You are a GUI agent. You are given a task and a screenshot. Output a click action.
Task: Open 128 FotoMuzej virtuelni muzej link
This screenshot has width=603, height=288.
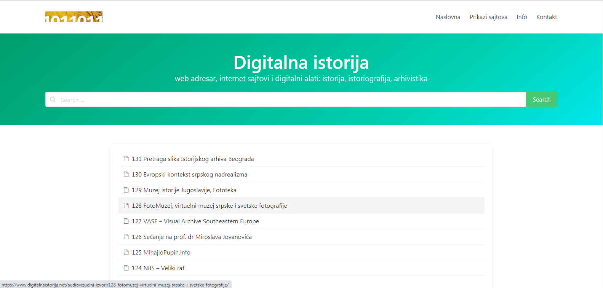pyautogui.click(x=210, y=206)
